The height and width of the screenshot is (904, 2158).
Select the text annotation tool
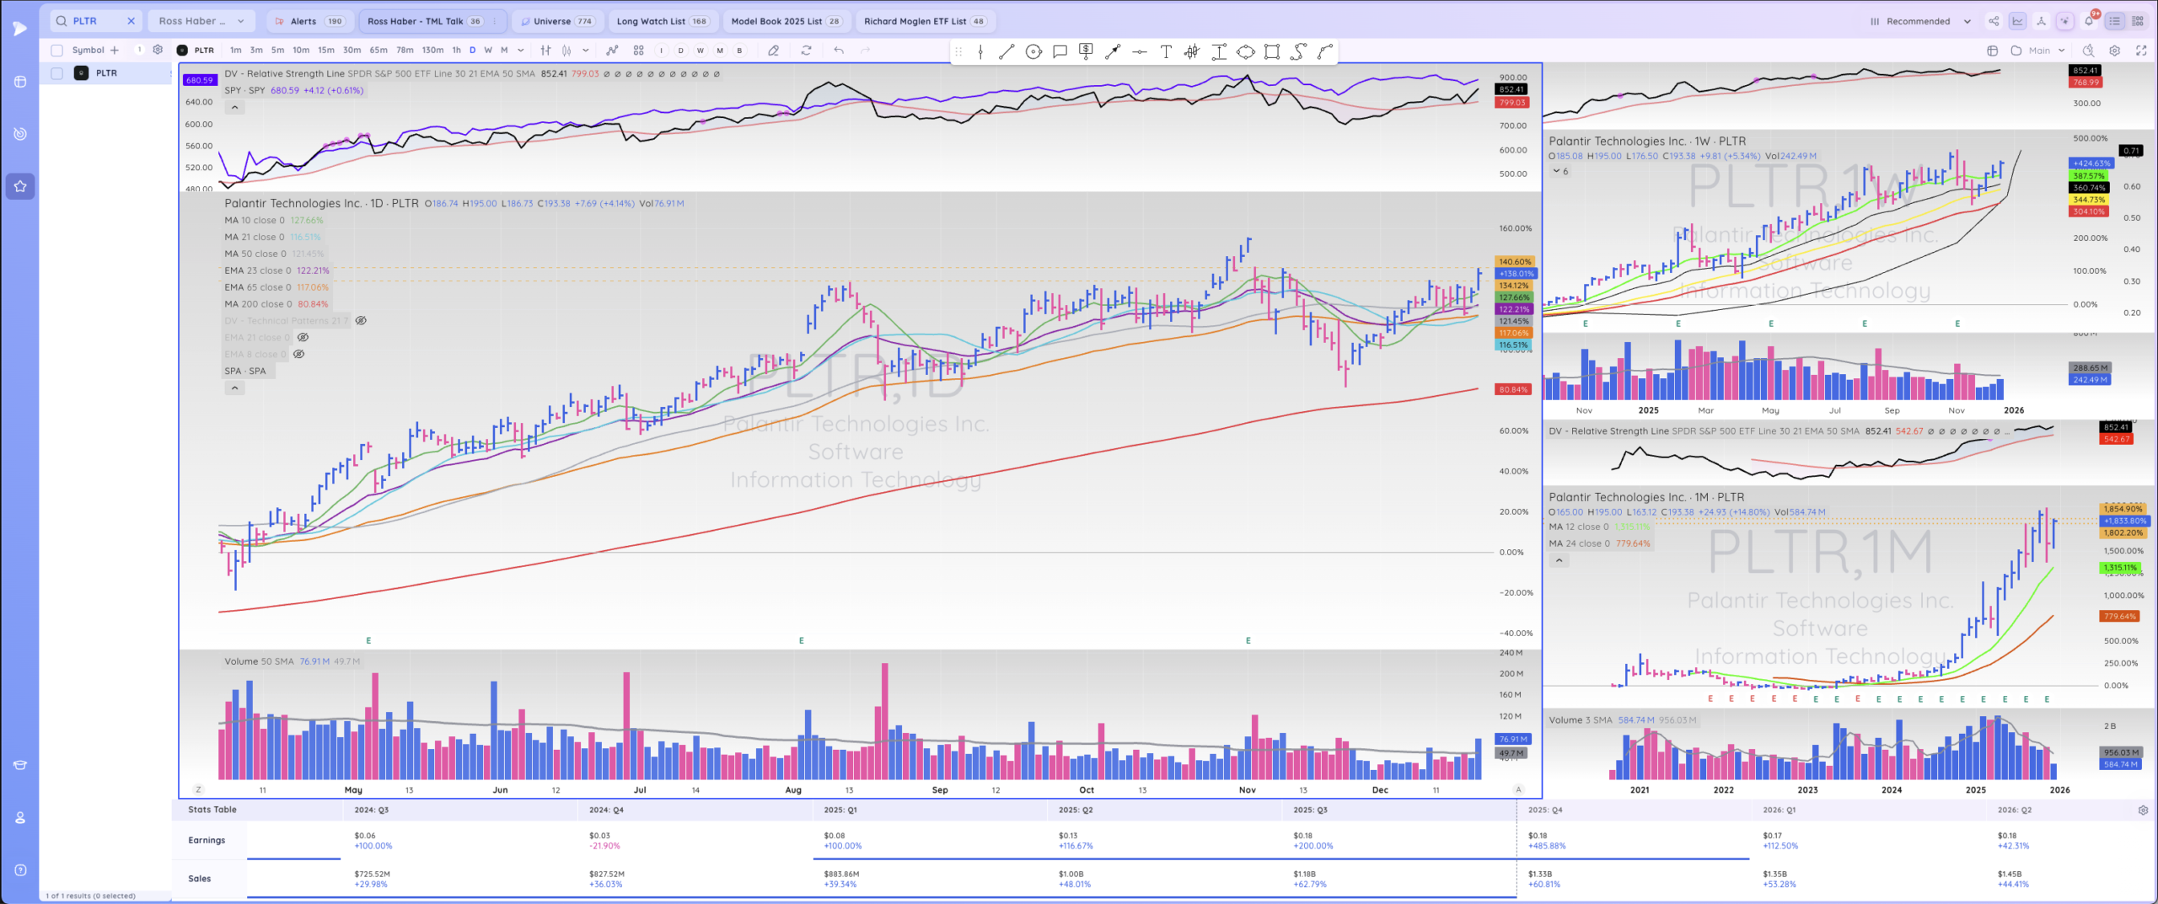click(1166, 52)
